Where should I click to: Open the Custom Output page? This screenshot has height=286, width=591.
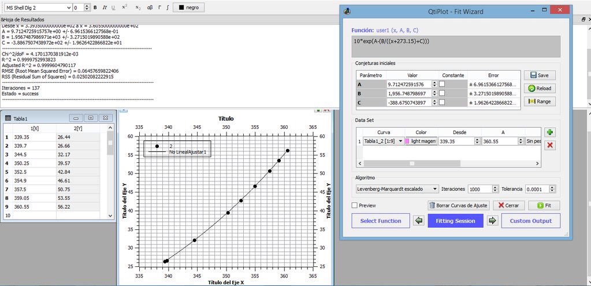(531, 221)
